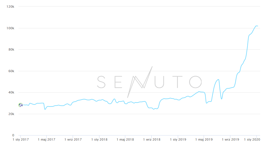Click the 80k y-axis label
This screenshot has height=144, width=267.
[x=11, y=49]
